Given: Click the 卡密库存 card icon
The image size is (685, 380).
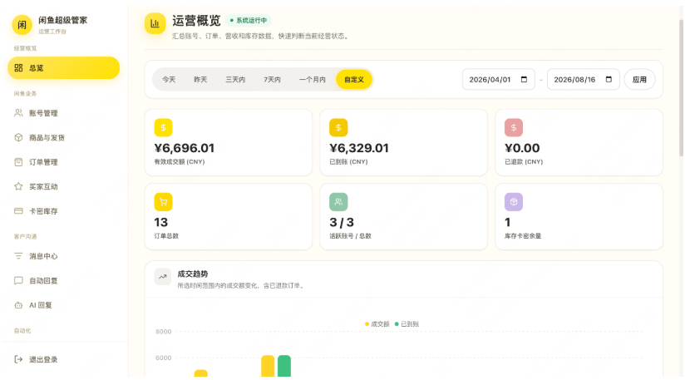Looking at the screenshot, I should 18,210.
